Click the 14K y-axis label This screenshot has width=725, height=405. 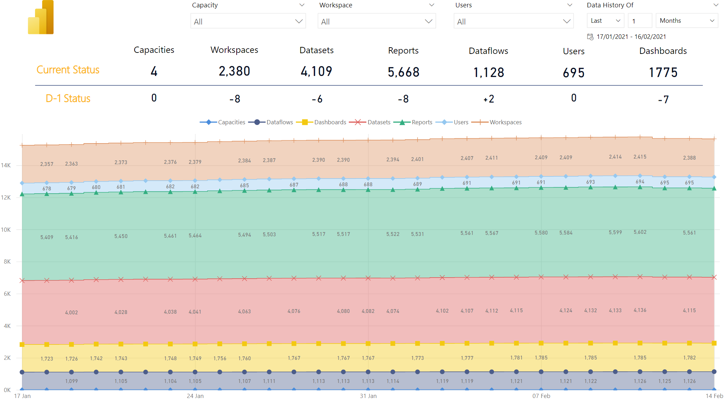[x=6, y=165]
